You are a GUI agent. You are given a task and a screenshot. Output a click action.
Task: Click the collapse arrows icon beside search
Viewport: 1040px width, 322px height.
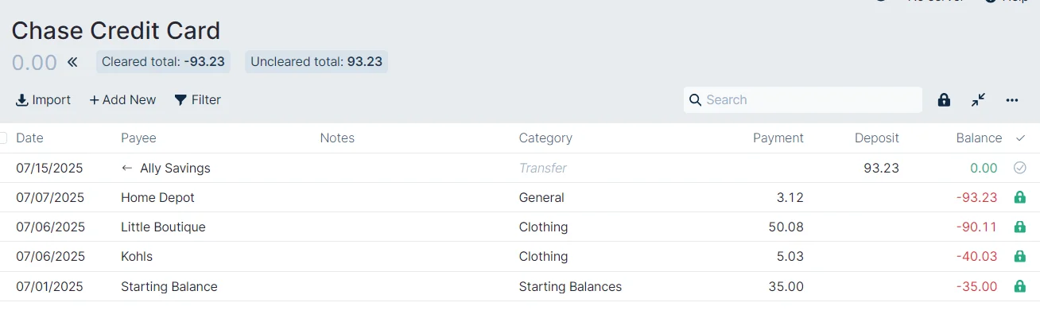click(978, 100)
